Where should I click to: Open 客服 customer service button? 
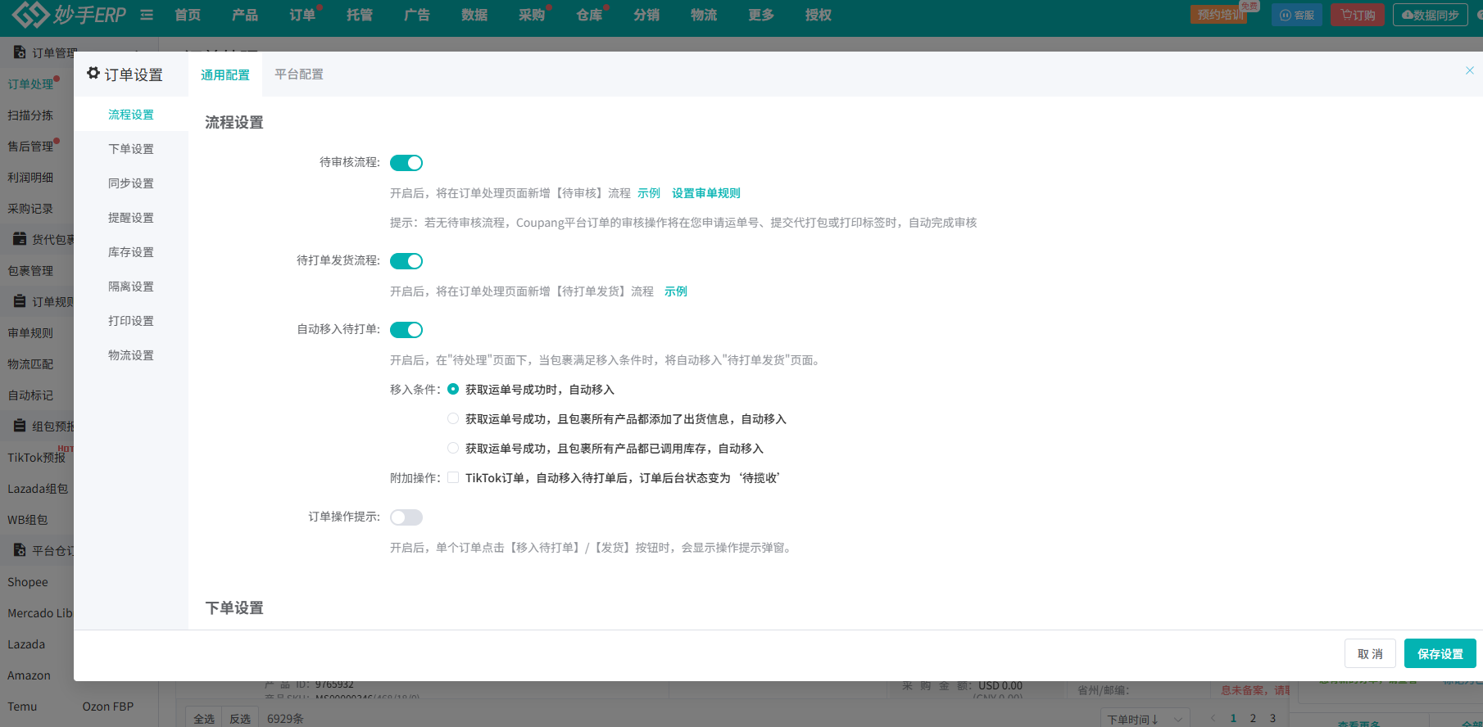click(x=1296, y=15)
